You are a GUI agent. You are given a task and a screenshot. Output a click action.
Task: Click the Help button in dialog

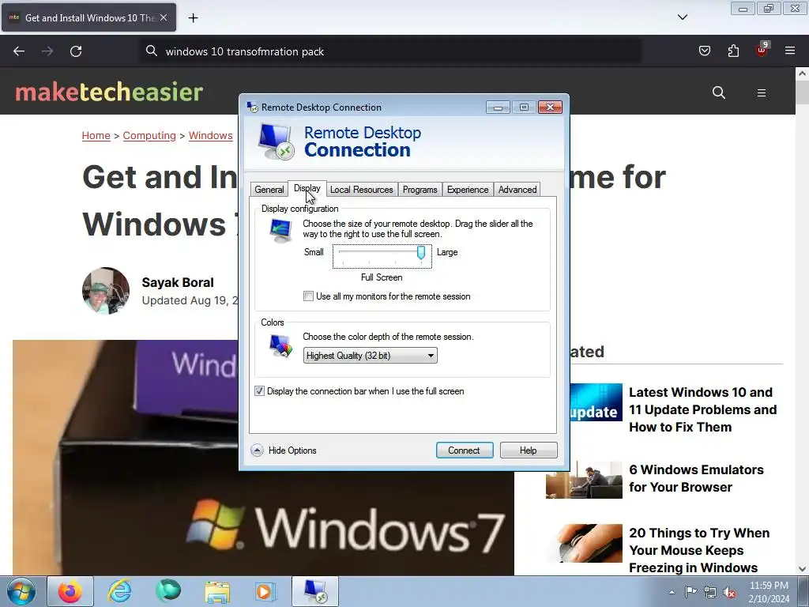click(x=529, y=450)
